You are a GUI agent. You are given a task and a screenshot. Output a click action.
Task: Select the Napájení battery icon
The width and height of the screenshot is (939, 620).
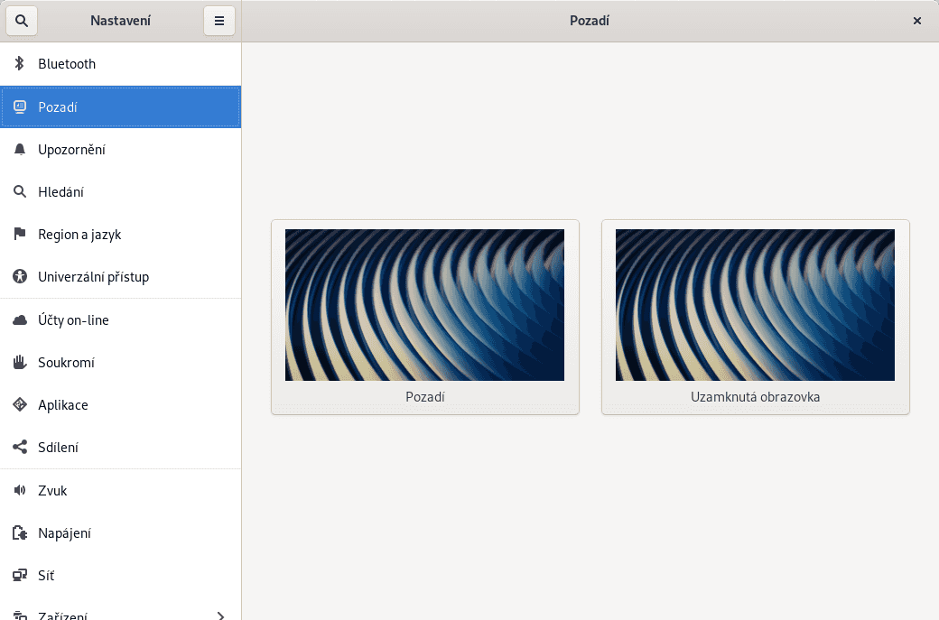pyautogui.click(x=20, y=532)
